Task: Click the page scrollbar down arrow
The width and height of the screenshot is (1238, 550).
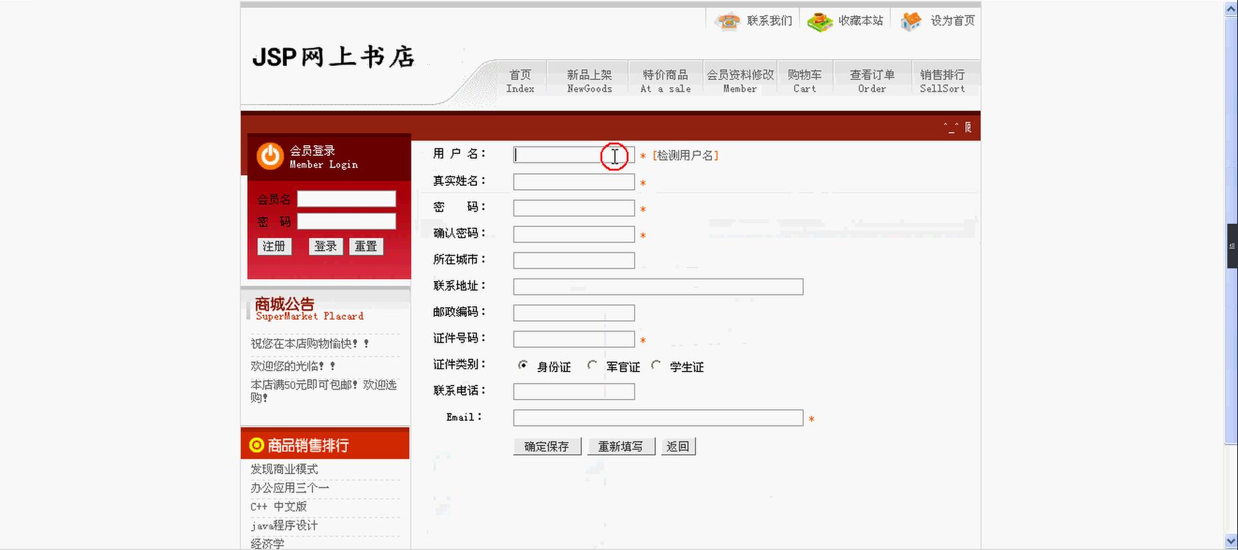Action: coord(1231,541)
